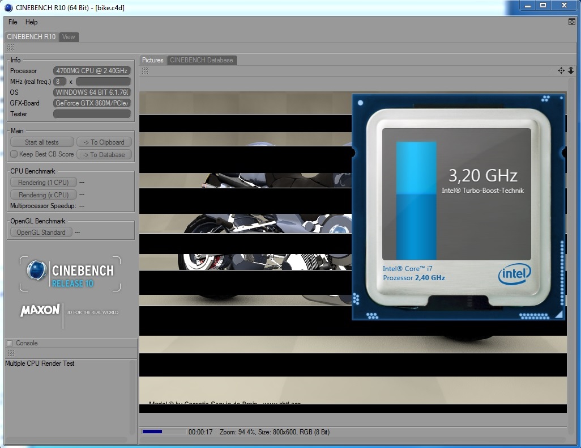Click the blue Turbo Boost frequency bar
The height and width of the screenshot is (448, 581).
[x=416, y=200]
